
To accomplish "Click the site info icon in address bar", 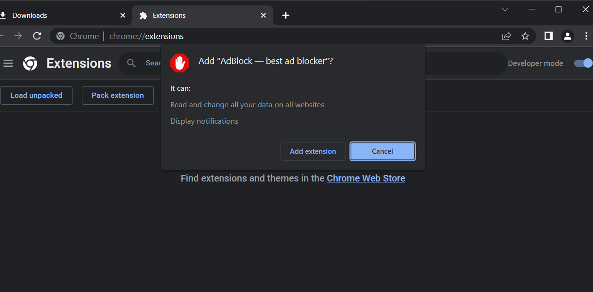I will click(x=61, y=36).
